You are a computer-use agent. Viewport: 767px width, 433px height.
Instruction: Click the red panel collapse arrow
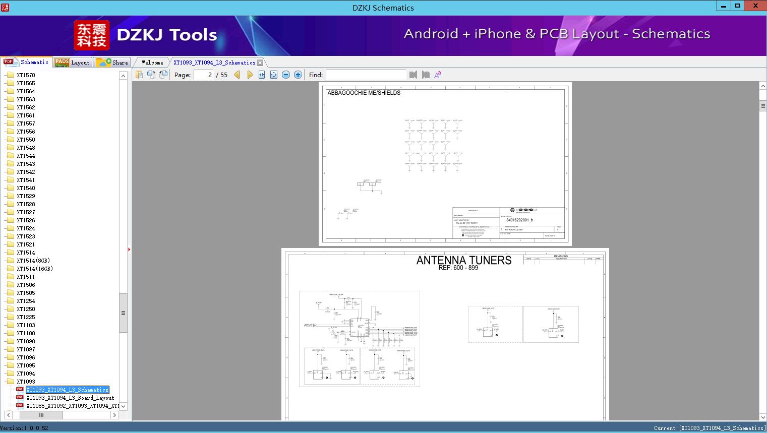pyautogui.click(x=129, y=250)
